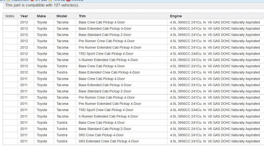
Task: Select 2012 X-Runner Extended Cab Pickup trim
Action: coord(108,60)
